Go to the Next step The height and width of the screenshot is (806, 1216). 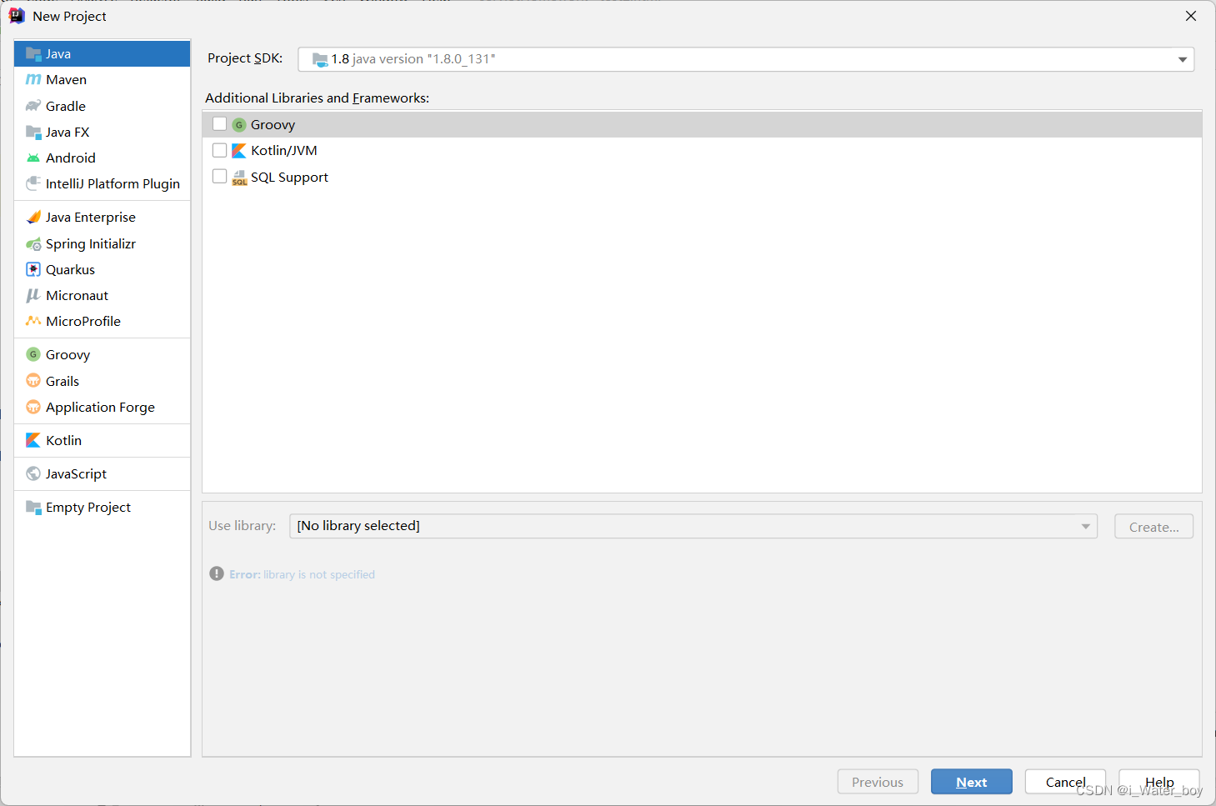972,782
